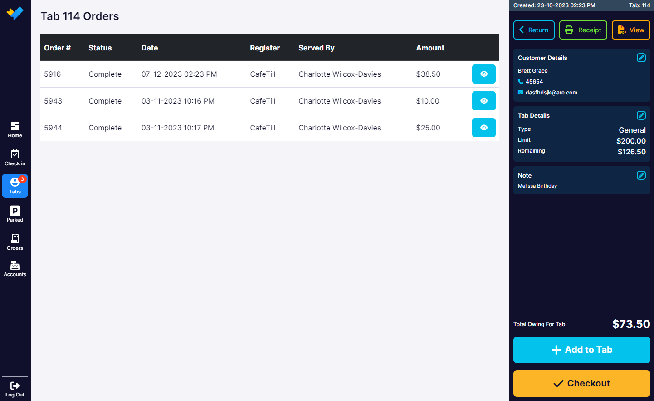The width and height of the screenshot is (654, 401).
Task: Go to Check in page
Action: click(x=15, y=157)
